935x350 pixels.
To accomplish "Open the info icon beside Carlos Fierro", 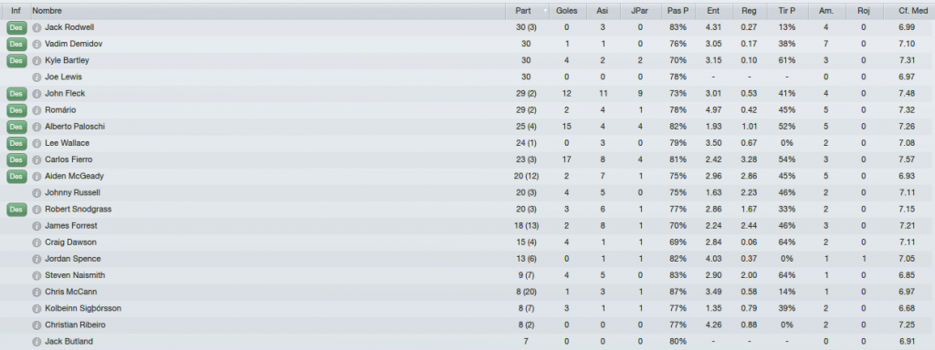I will (37, 160).
